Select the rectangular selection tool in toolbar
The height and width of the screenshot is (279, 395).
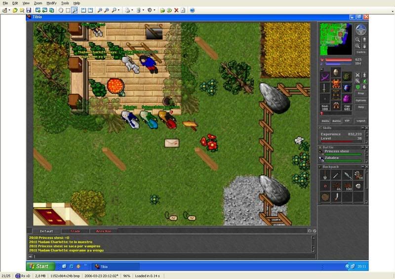tap(68, 10)
